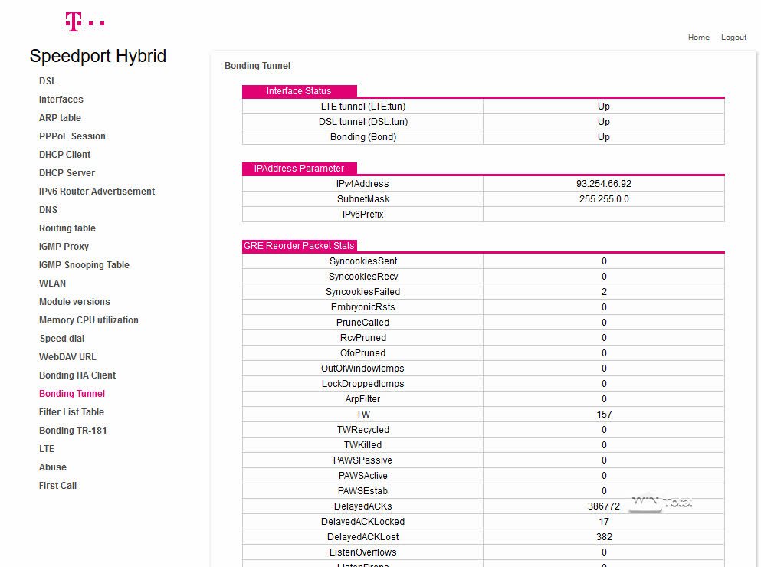The height and width of the screenshot is (567, 761).
Task: Open the Abuse menu entry
Action: 52,467
